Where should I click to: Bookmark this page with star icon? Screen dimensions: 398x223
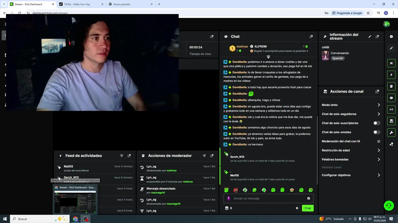tap(368, 13)
